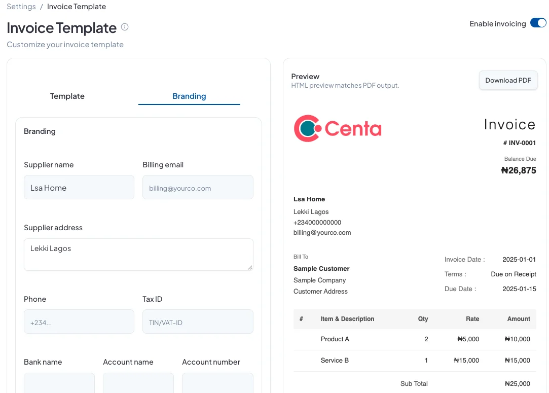The image size is (549, 393).
Task: Click the 'Due on Receipt' terms value
Action: (514, 274)
